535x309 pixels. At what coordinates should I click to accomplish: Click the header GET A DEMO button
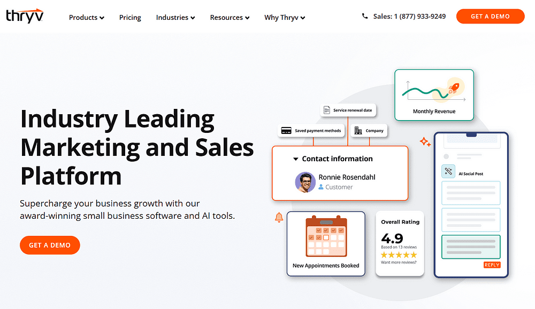[x=490, y=17]
